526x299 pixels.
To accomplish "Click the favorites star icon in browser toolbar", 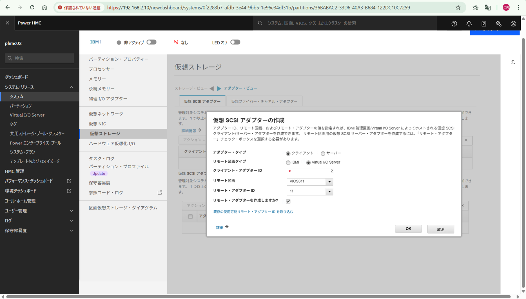I will coord(475,8).
